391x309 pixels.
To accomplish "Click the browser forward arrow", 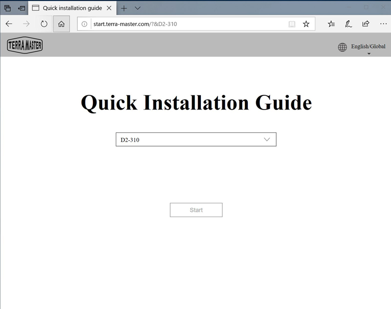I will point(26,24).
